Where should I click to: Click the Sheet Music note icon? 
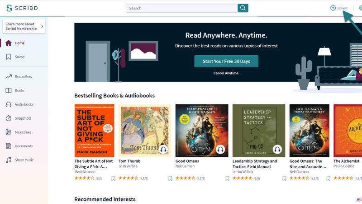[9, 160]
